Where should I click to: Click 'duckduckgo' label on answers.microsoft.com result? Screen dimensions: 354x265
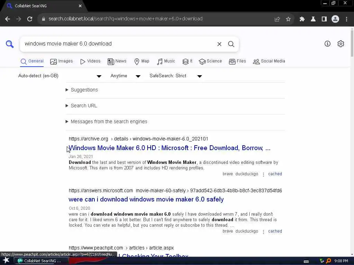[x=246, y=232]
